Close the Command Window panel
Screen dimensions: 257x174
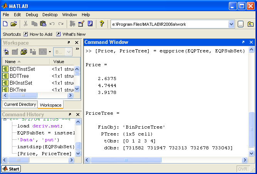pyautogui.click(x=251, y=42)
